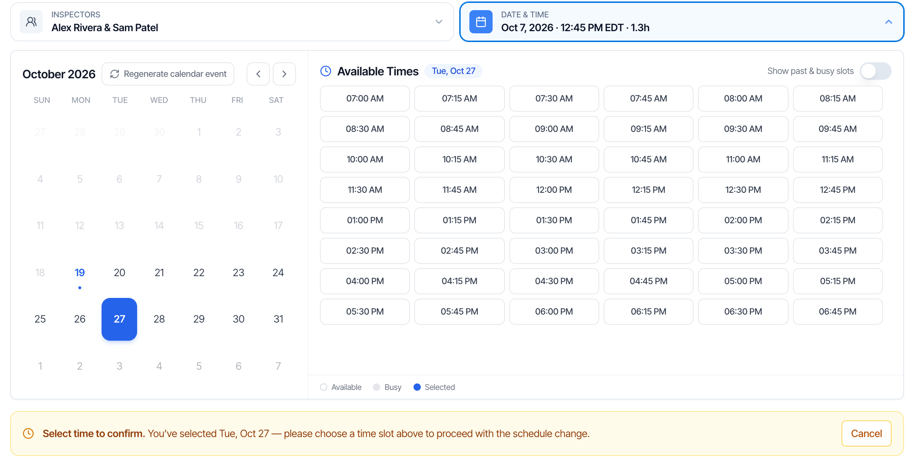917x461 pixels.
Task: Go to the previous month
Action: click(258, 74)
